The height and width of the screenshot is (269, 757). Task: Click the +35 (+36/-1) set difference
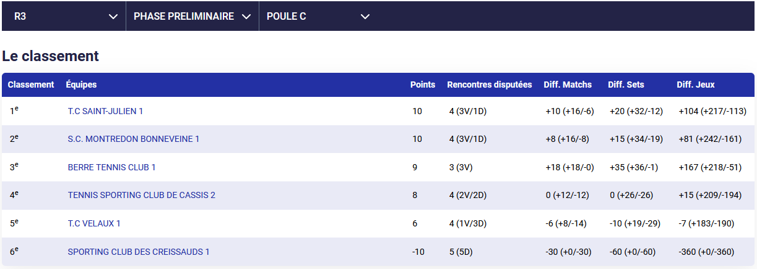[634, 167]
